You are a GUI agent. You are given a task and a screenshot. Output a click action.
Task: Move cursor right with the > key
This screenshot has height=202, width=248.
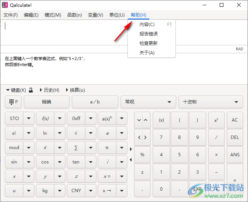146,137
